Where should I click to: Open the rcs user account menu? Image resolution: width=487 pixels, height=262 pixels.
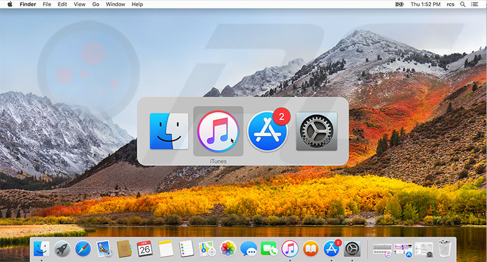click(451, 4)
